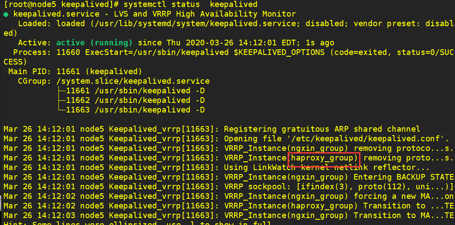455x225 pixels.
Task: Select the 11663 /usr/sbin/keepalived -D tree entry
Action: tap(135, 110)
